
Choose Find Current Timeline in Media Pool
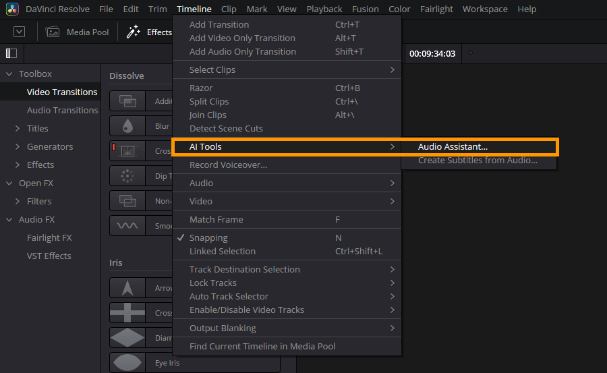[x=287, y=347]
